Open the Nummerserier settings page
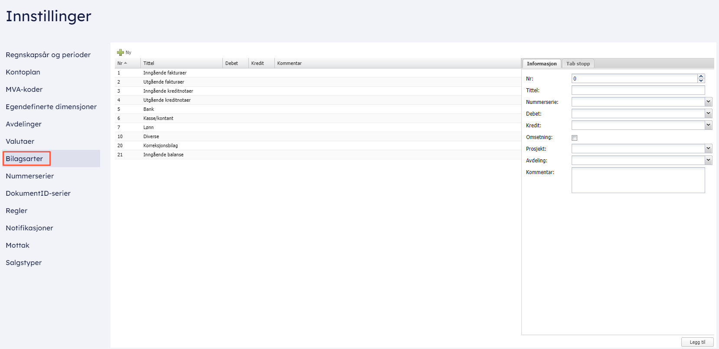719x349 pixels. pos(30,176)
